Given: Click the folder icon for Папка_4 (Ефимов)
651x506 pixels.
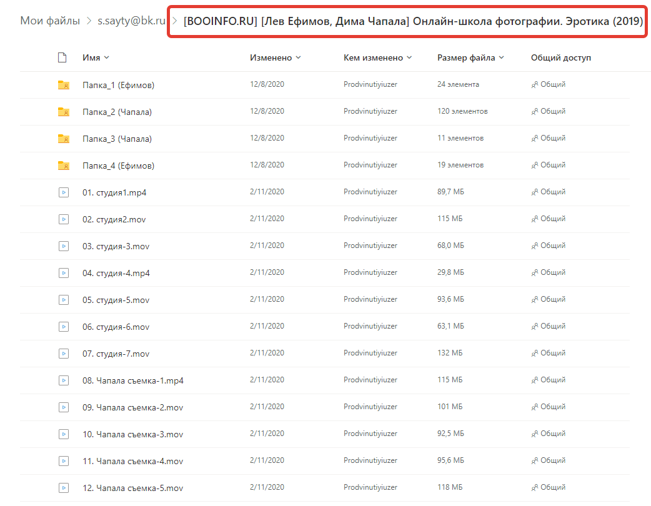Looking at the screenshot, I should pos(64,166).
